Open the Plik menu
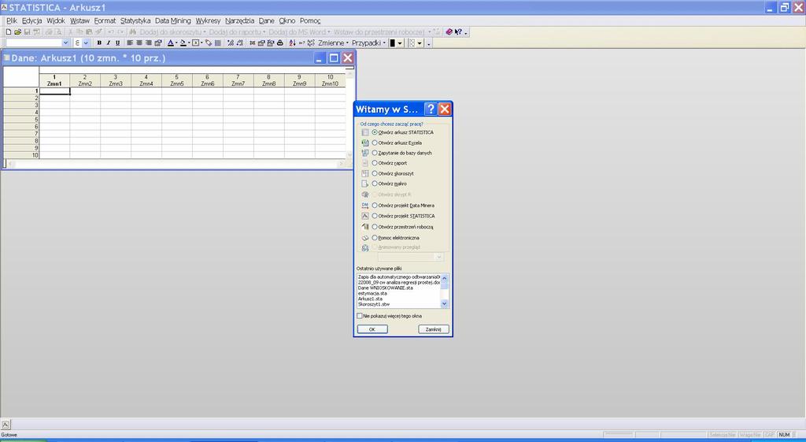Image resolution: width=806 pixels, height=442 pixels. pyautogui.click(x=12, y=20)
